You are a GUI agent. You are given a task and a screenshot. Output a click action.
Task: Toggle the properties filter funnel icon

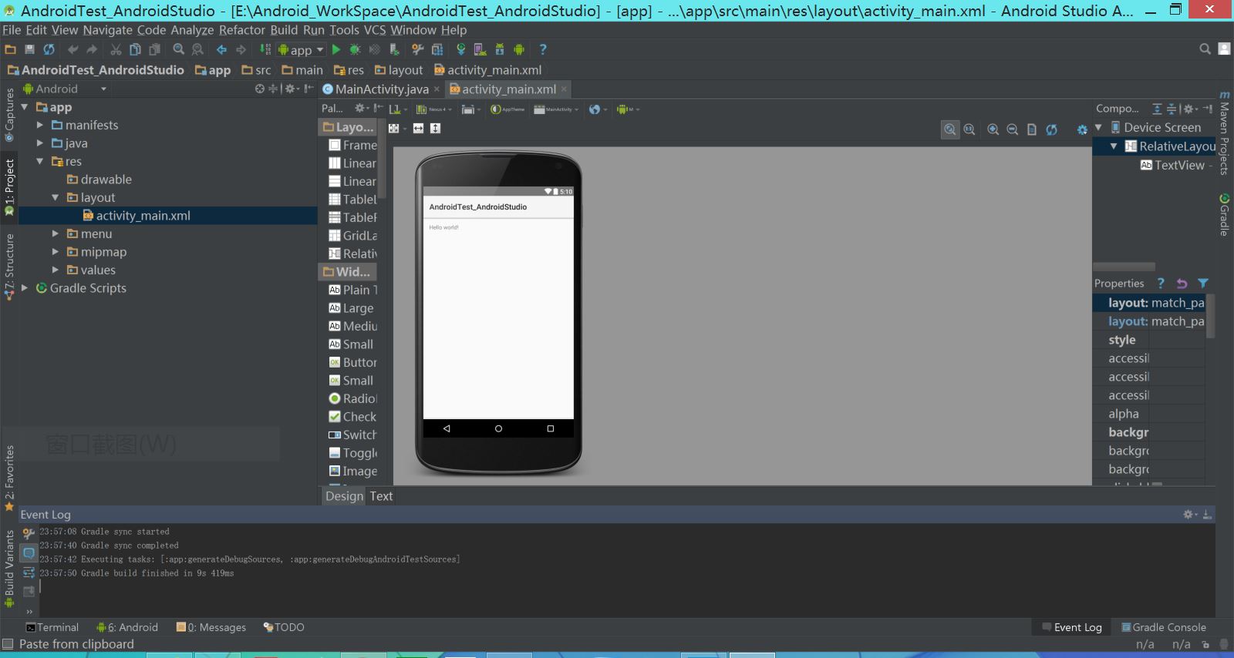1203,284
